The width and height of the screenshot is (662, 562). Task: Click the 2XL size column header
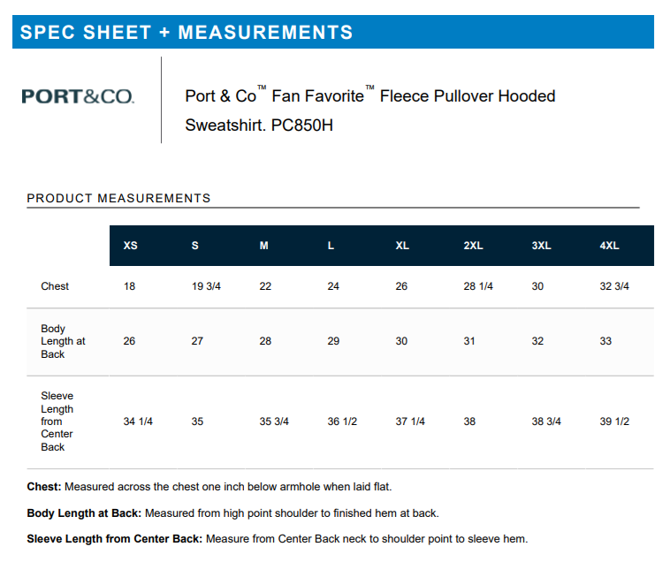473,246
